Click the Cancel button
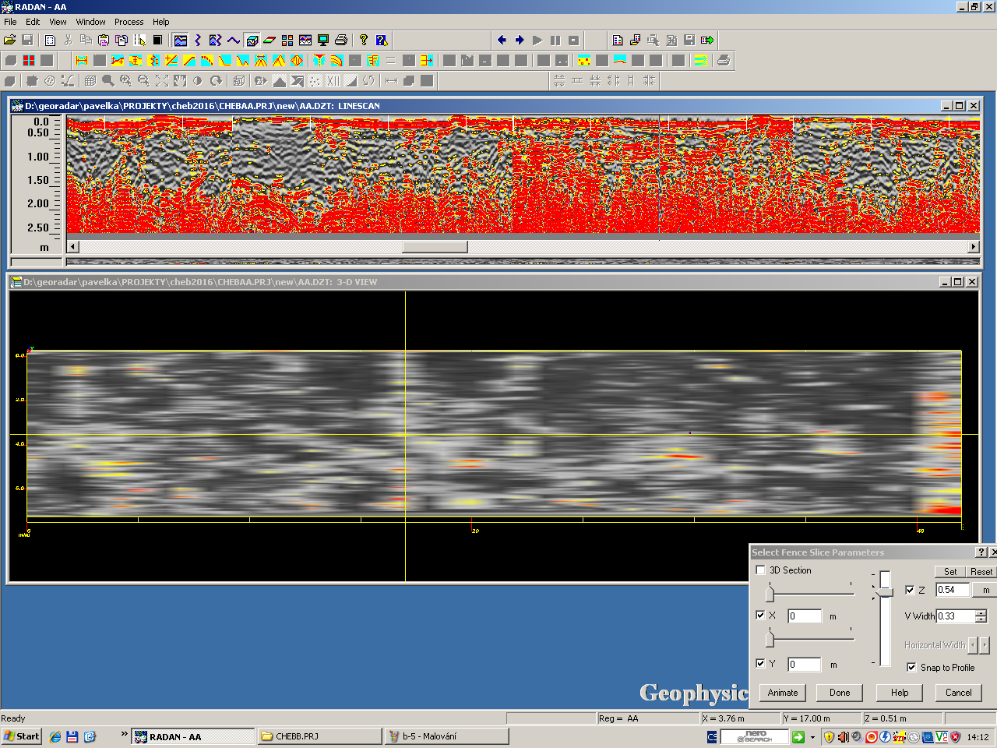The height and width of the screenshot is (748, 997). point(958,693)
